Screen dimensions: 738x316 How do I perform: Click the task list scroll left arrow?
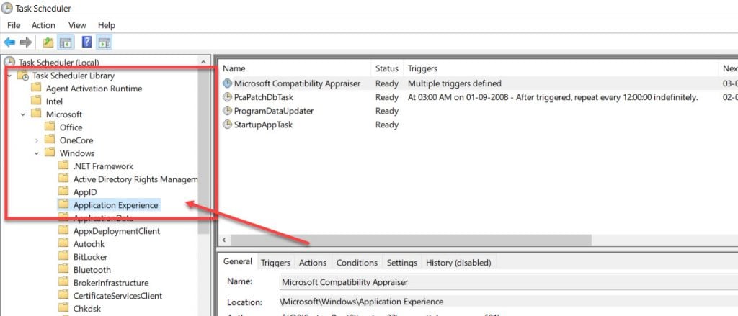pos(224,240)
